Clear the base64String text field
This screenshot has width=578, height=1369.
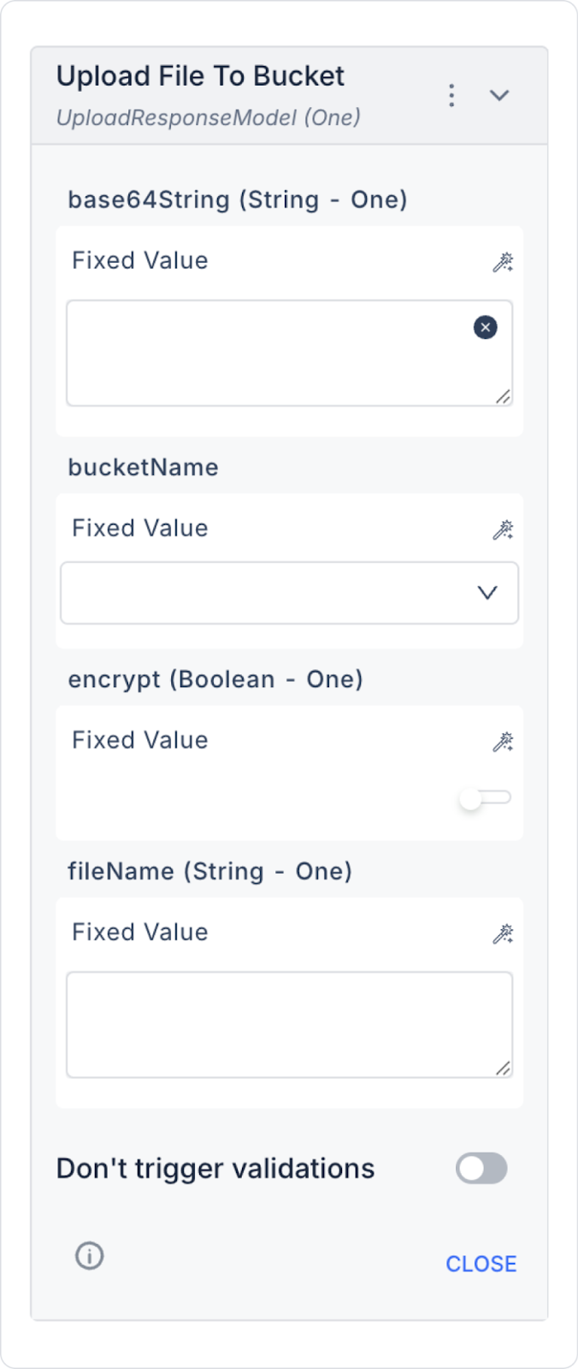pos(486,327)
